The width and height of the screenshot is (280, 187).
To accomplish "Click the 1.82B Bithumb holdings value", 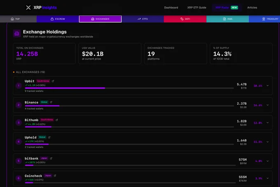I will 242,121.
